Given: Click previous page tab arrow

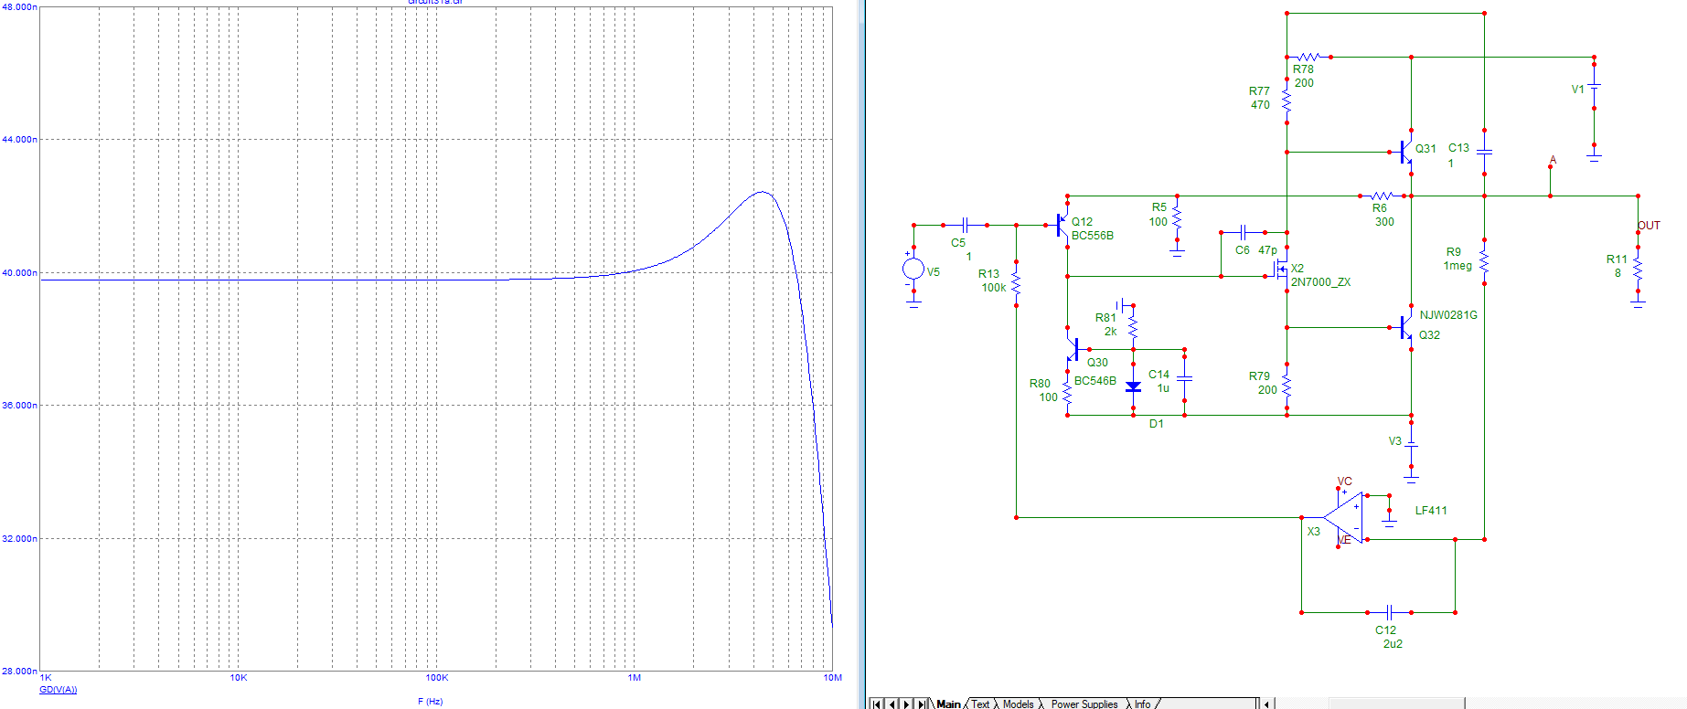Looking at the screenshot, I should pos(892,704).
